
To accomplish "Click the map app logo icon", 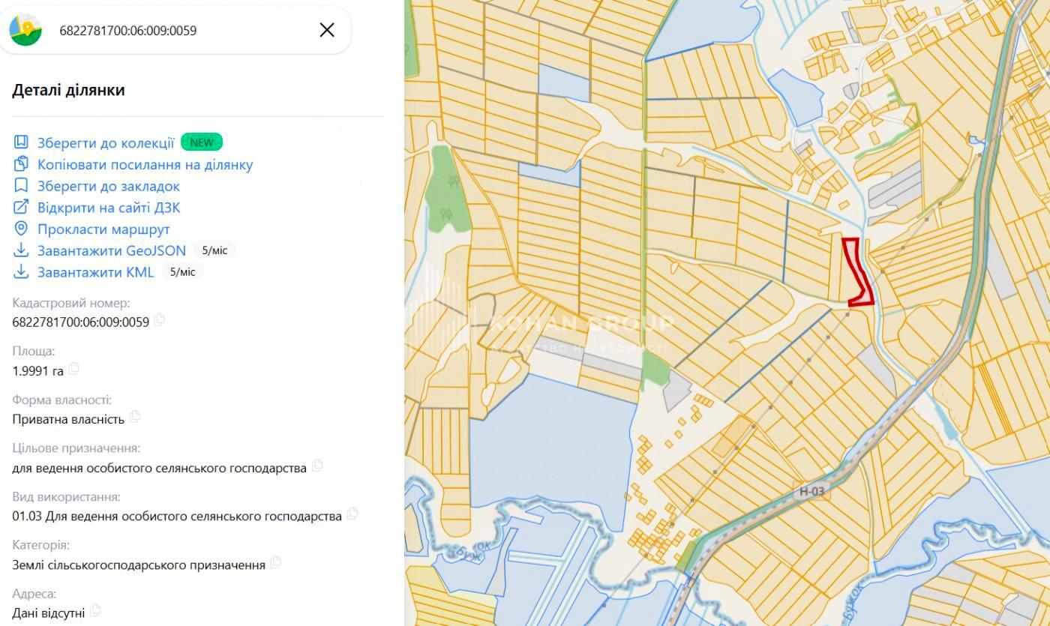I will tap(25, 30).
